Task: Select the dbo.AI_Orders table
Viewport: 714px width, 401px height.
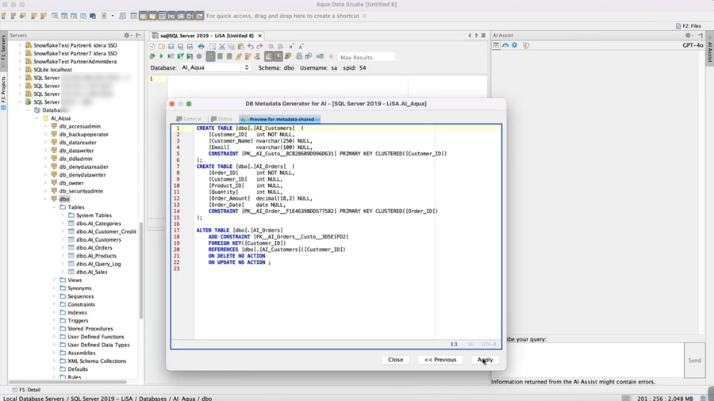Action: point(94,248)
